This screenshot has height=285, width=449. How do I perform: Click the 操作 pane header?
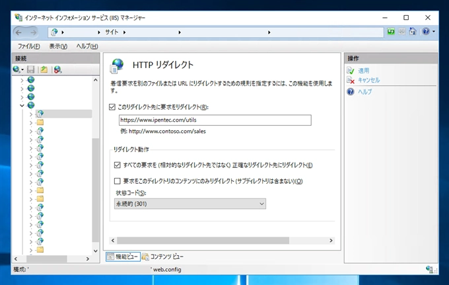click(391, 58)
